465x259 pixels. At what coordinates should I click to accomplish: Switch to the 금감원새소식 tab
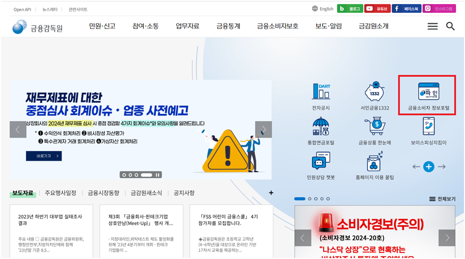point(146,193)
